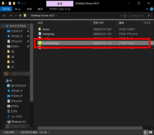Switch to the ホーム ribbon tab
Viewport: 154px width, 135px height.
click(x=18, y=9)
